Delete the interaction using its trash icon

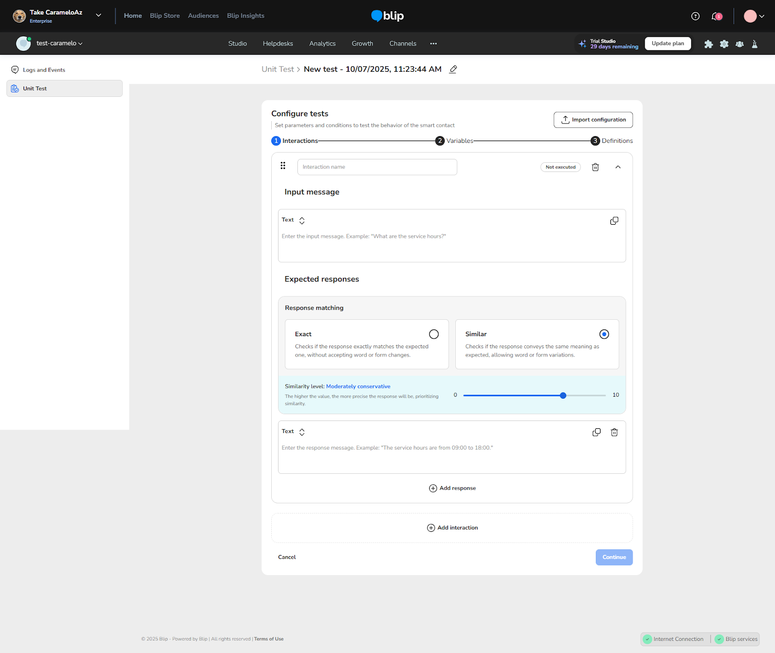tap(595, 167)
